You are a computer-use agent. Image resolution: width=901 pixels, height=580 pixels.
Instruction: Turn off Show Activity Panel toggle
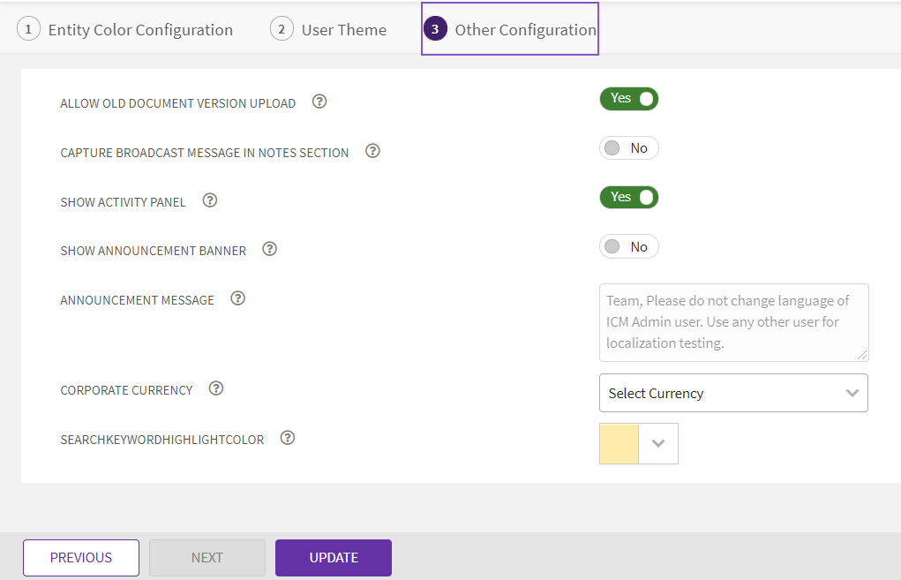(x=629, y=198)
